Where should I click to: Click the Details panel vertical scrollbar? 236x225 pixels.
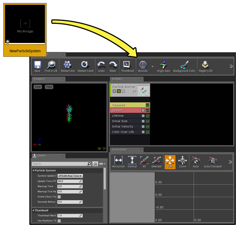105,178
